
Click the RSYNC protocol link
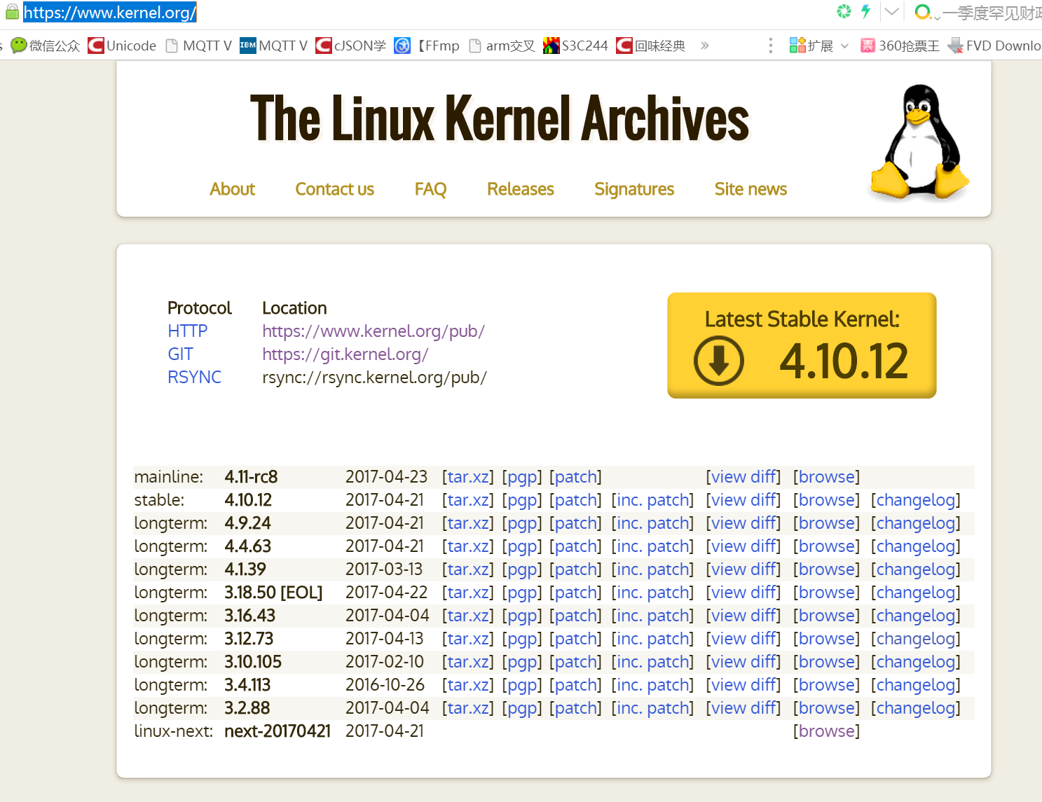pos(194,378)
